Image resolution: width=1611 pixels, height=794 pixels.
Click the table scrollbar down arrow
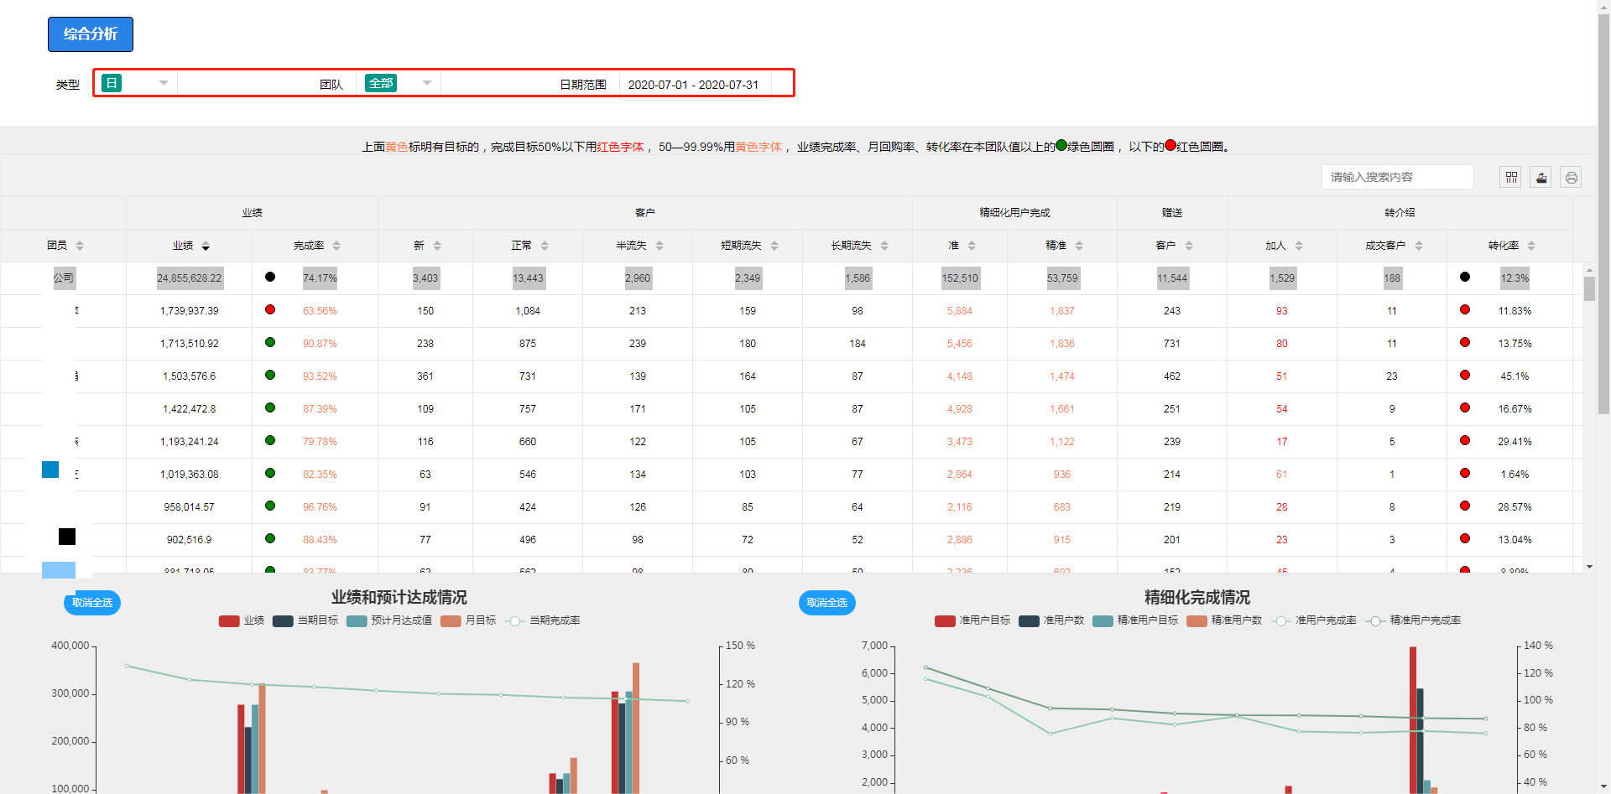[1589, 567]
